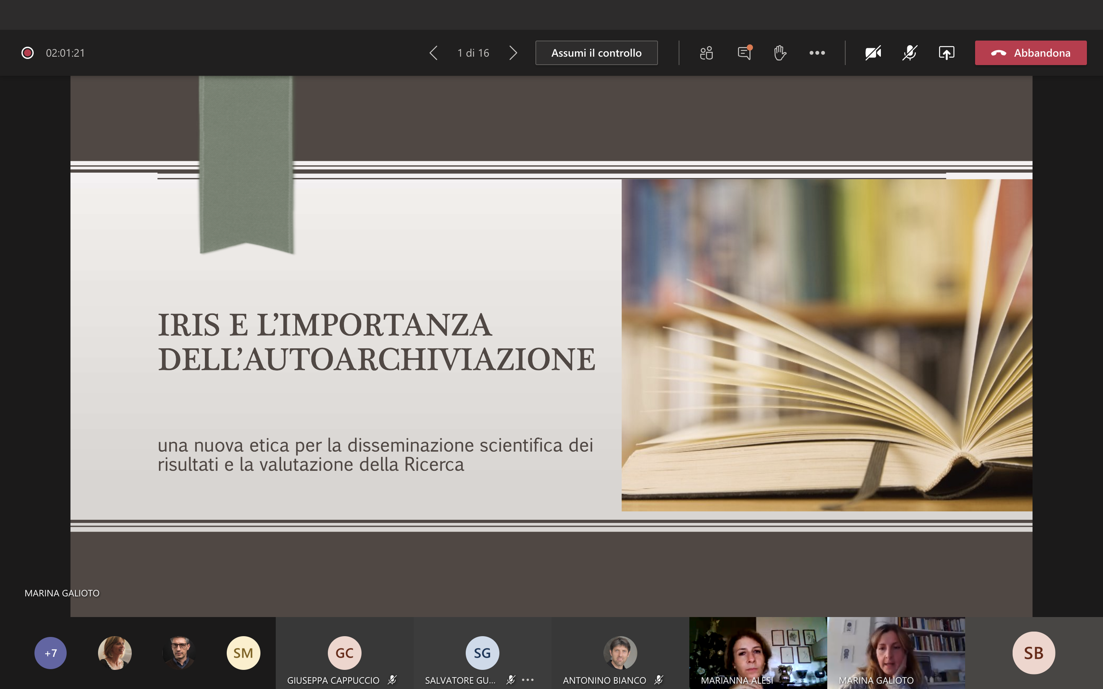
Task: Click Salvatore's muted mic icon
Action: pos(511,680)
